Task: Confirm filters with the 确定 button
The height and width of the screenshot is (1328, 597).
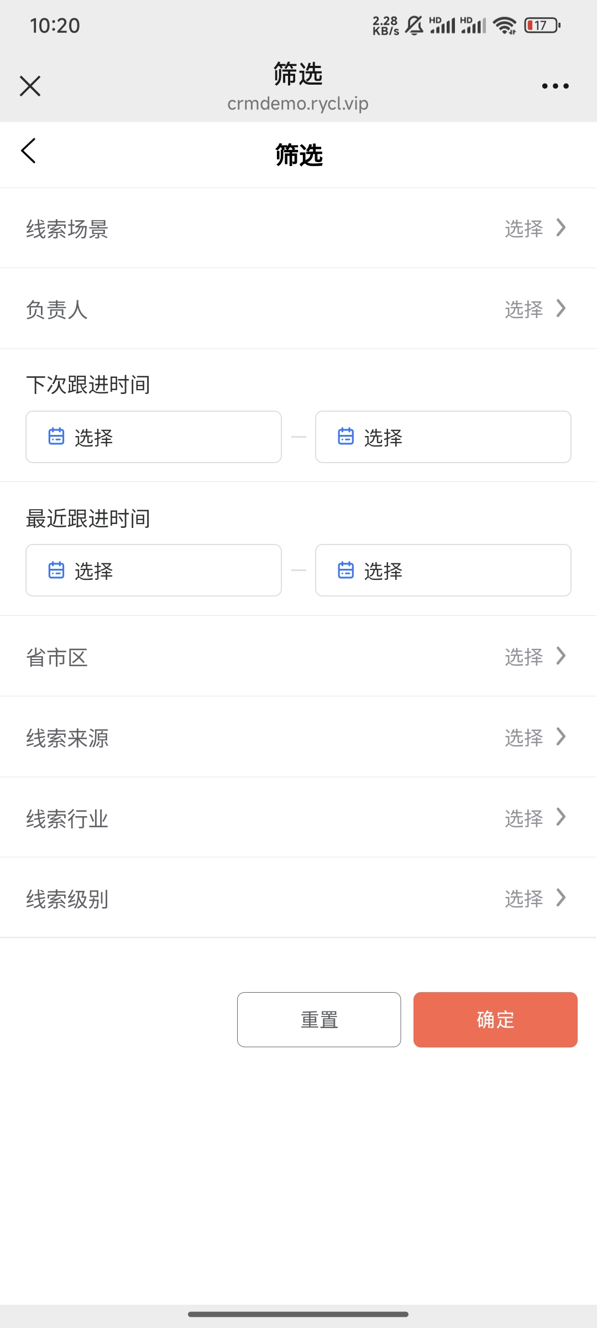Action: click(x=495, y=1020)
